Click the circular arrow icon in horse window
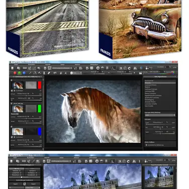 (x=129, y=68)
